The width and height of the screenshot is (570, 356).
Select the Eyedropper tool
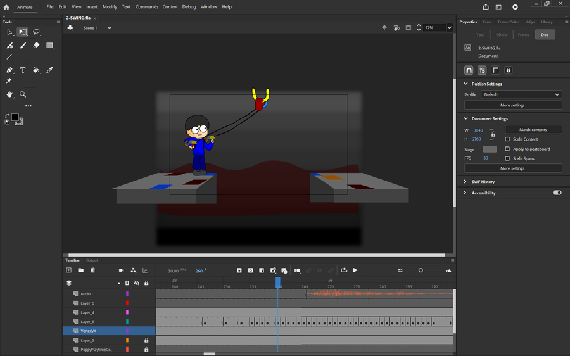tap(49, 70)
